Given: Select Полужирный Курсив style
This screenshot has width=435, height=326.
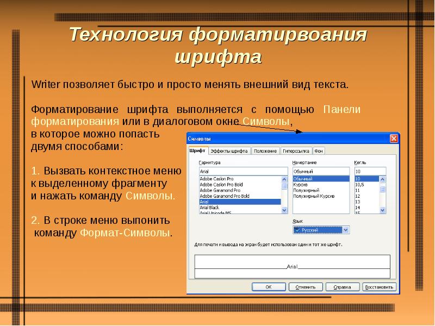Looking at the screenshot, I should pos(314,196).
